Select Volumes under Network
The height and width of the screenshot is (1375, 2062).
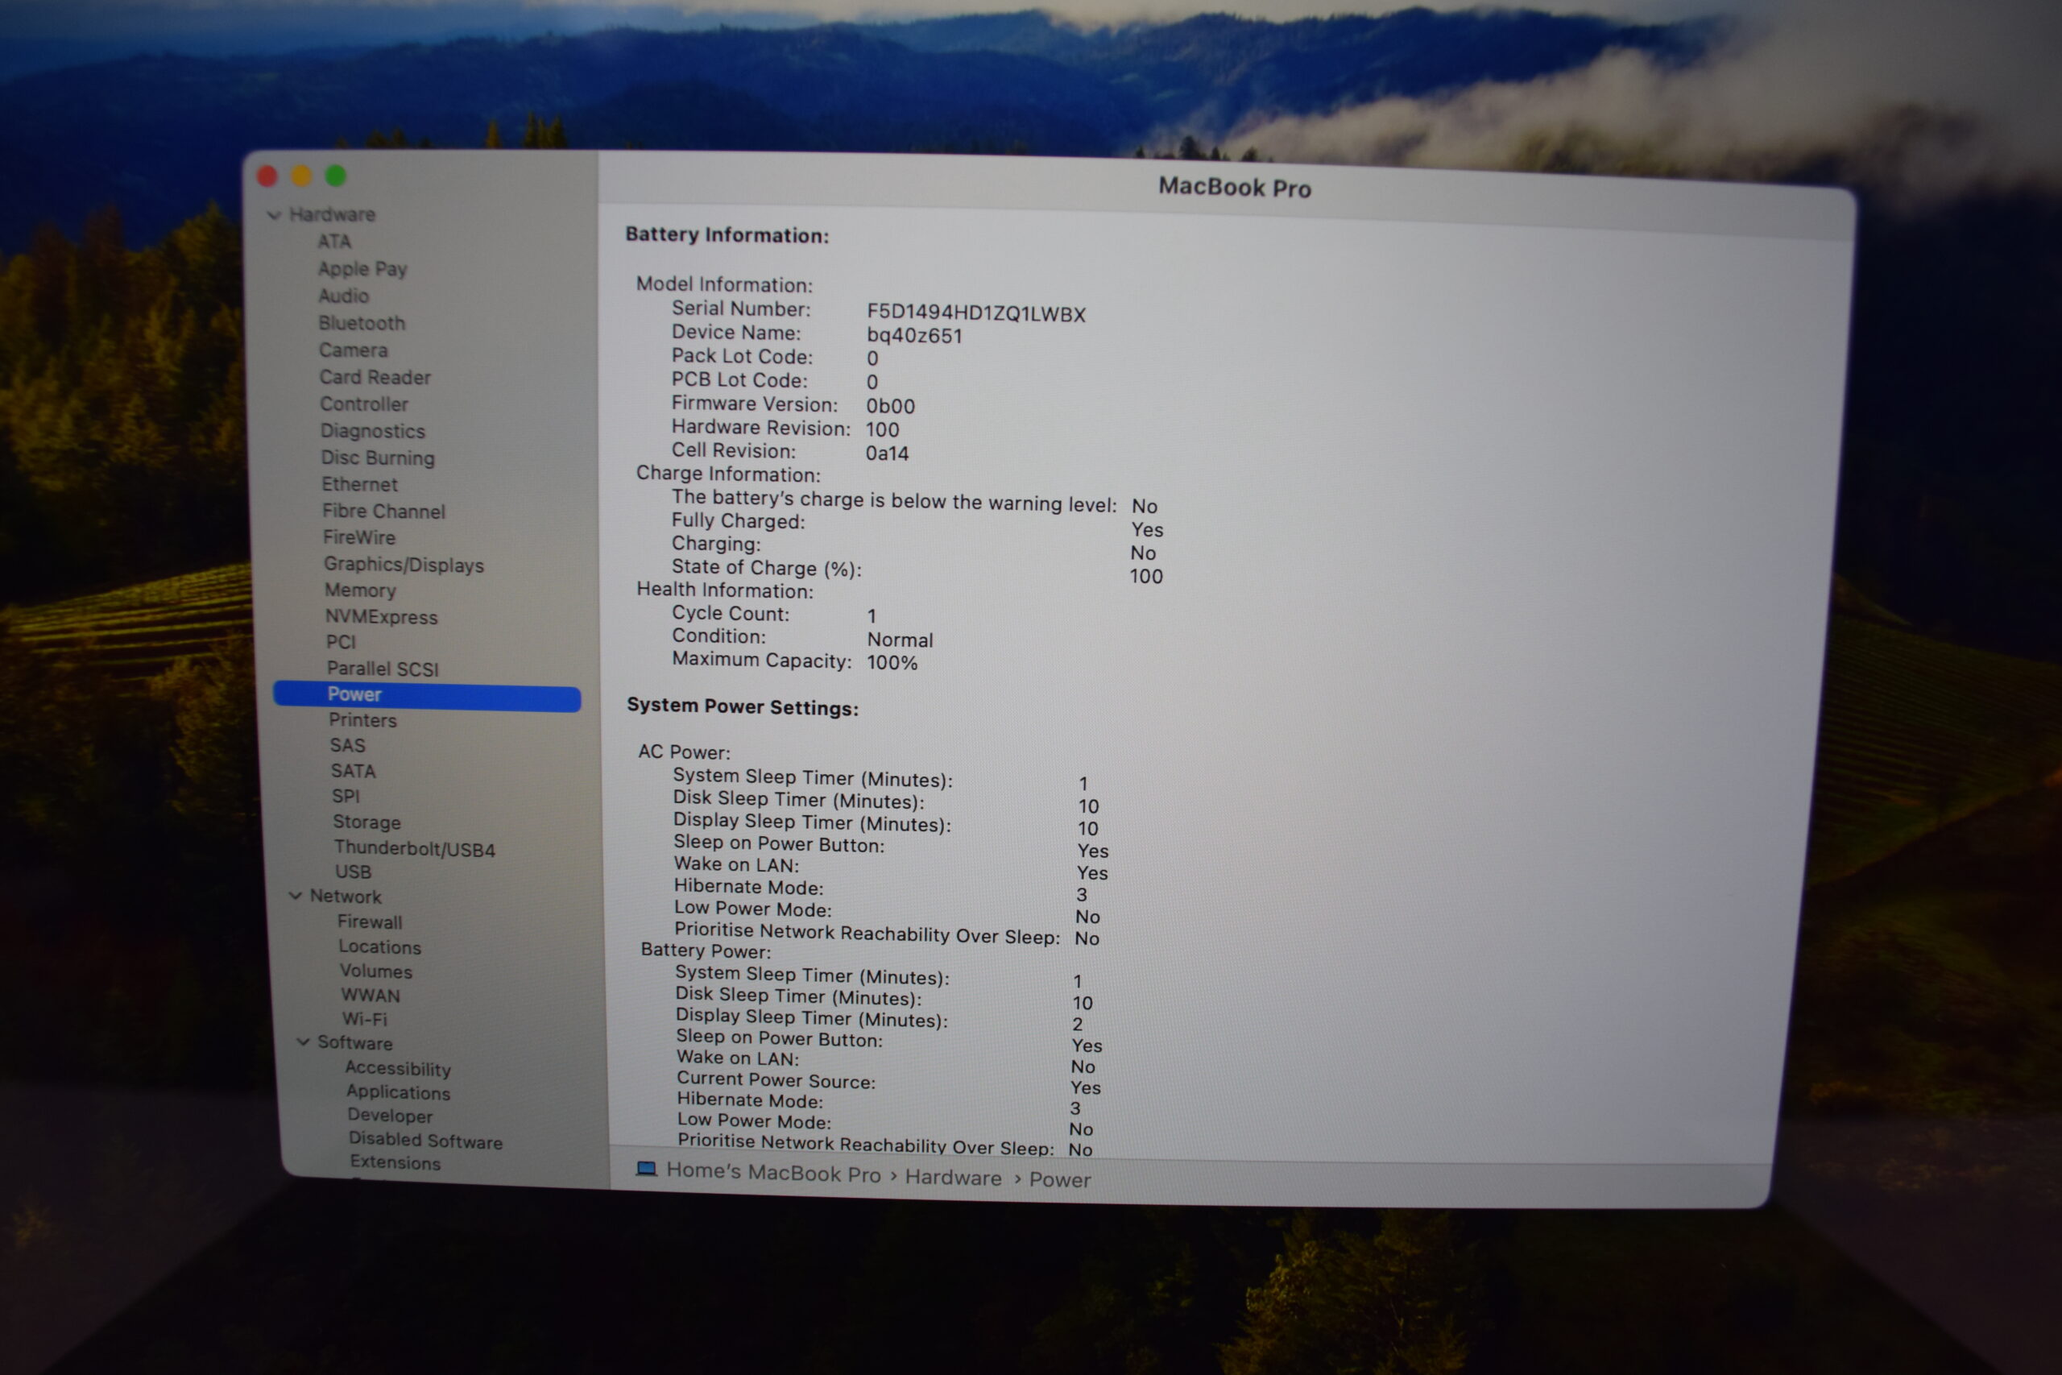(376, 971)
